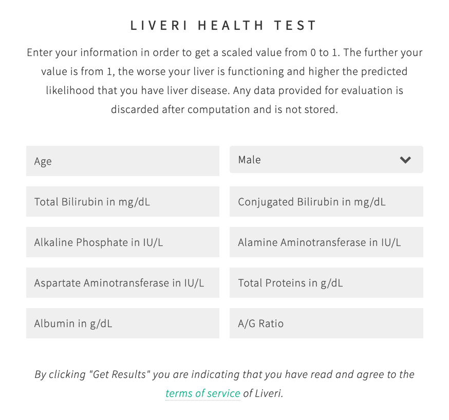Focus the Alkaline Phosphate in IU/L field
Image resolution: width=449 pixels, height=420 pixels.
(x=123, y=242)
